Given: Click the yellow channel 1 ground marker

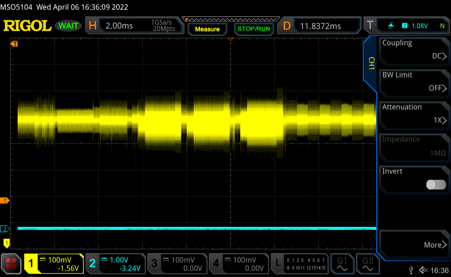Looking at the screenshot, I should click(x=6, y=242).
